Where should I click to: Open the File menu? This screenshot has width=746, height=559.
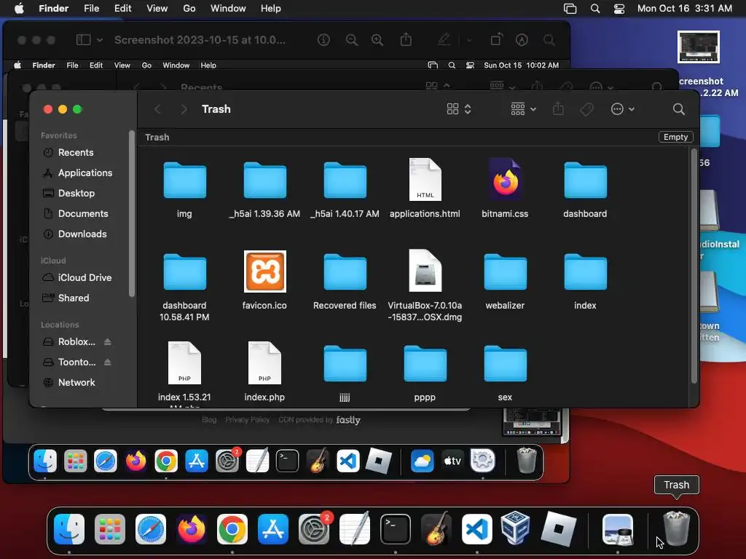pyautogui.click(x=91, y=9)
